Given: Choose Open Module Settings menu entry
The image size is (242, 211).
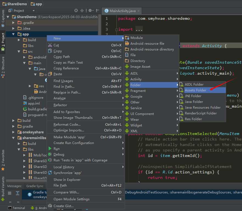Looking at the screenshot, I should point(71,199).
